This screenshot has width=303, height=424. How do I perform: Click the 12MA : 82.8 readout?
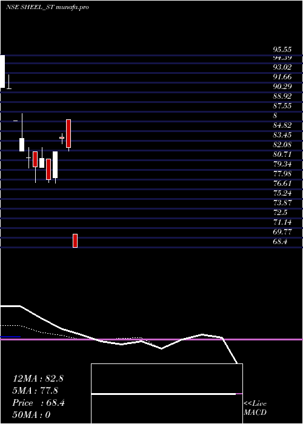(38, 379)
